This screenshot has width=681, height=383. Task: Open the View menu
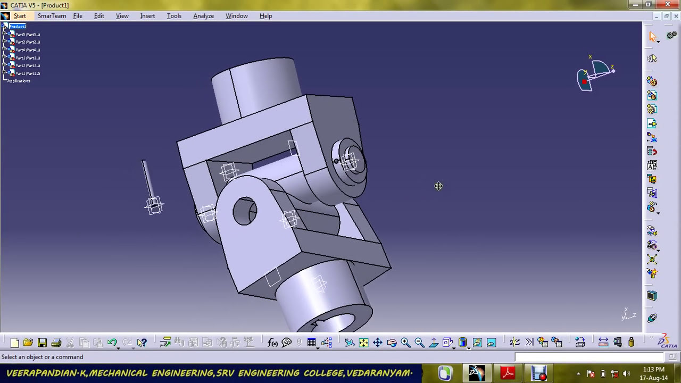pyautogui.click(x=122, y=16)
